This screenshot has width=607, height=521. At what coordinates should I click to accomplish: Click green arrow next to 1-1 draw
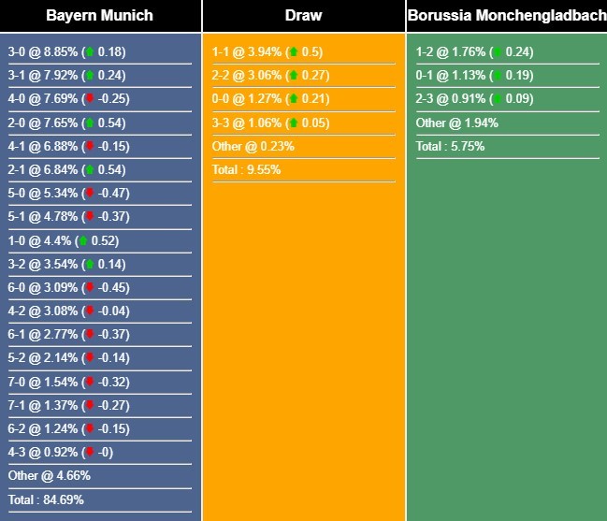[294, 51]
